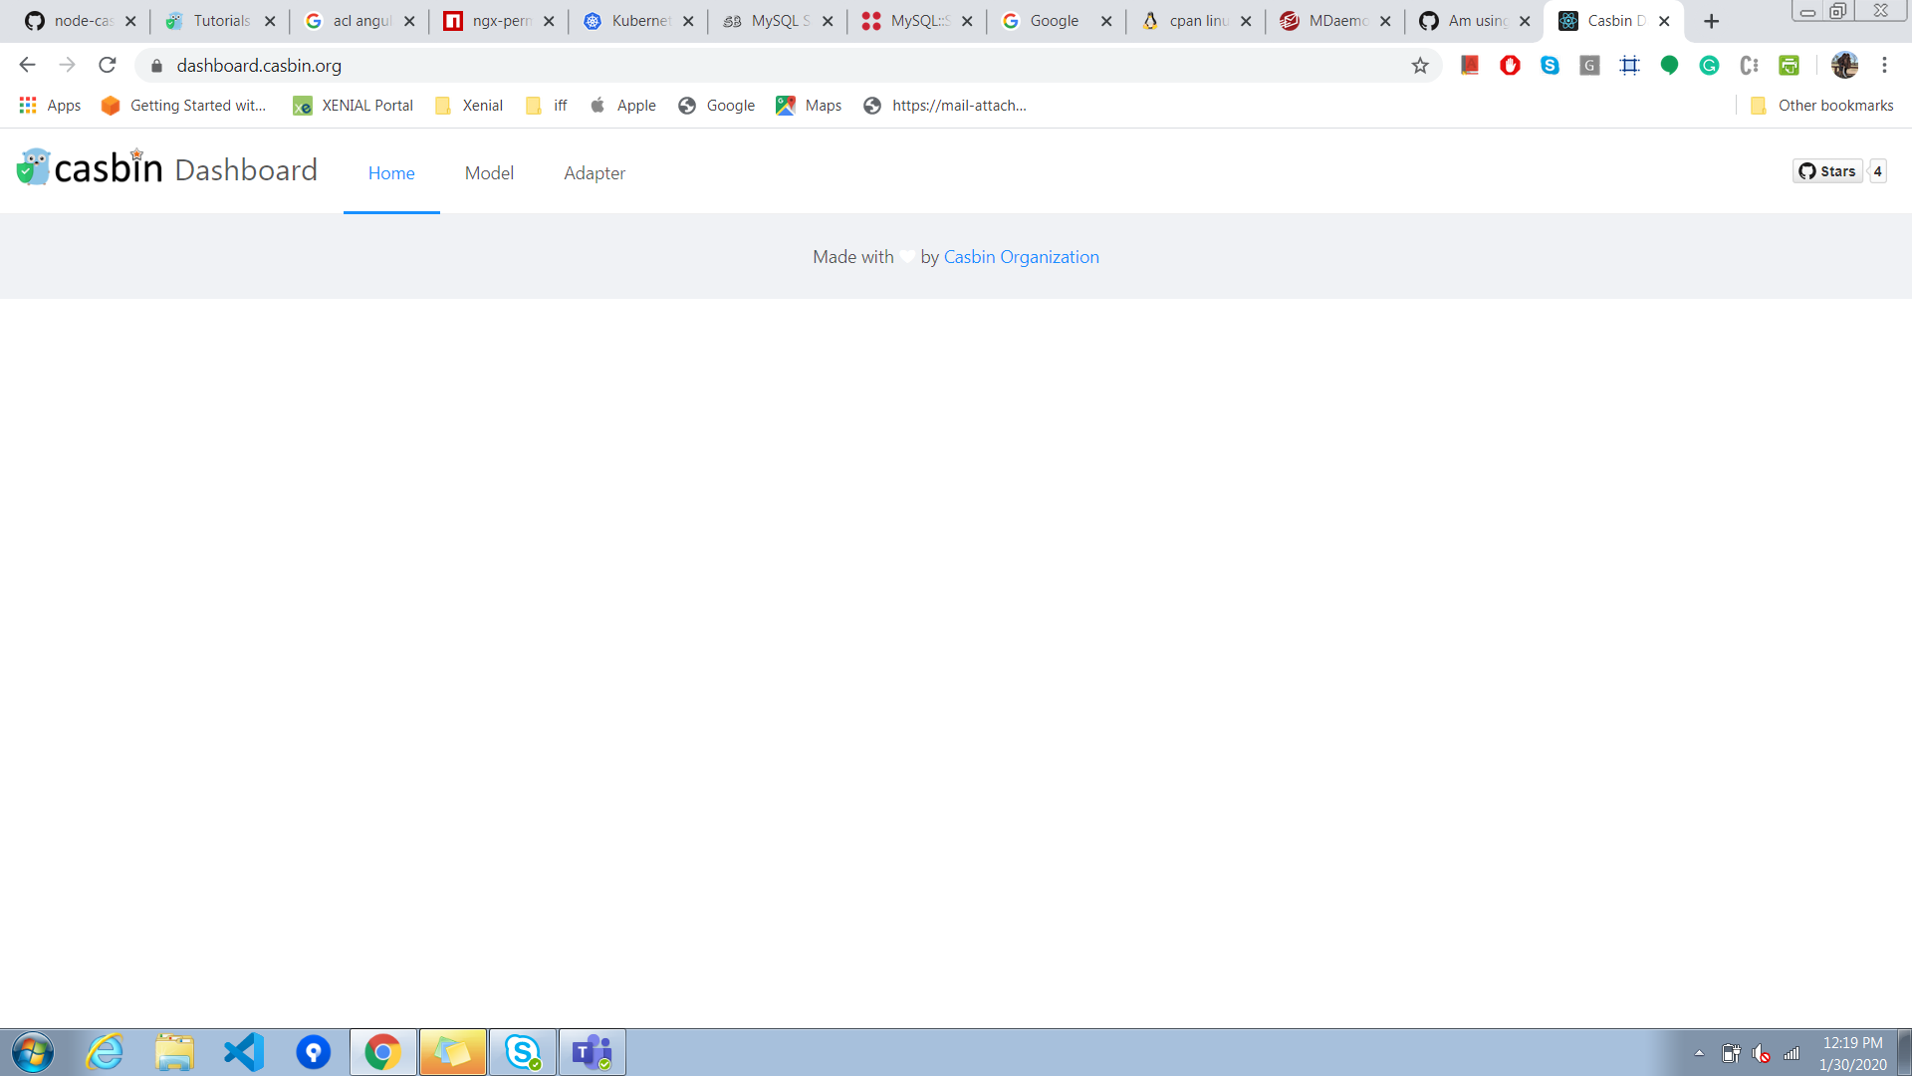Open the AdBlock extension
1912x1076 pixels.
coord(1510,65)
